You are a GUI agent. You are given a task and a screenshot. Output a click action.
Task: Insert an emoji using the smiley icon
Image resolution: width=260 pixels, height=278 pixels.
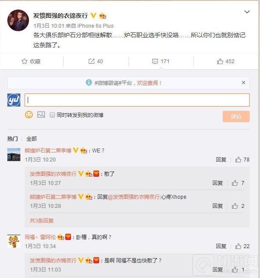(29, 115)
